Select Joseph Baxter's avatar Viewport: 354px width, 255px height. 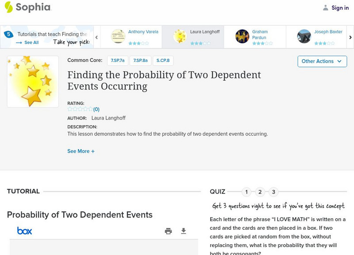[304, 36]
